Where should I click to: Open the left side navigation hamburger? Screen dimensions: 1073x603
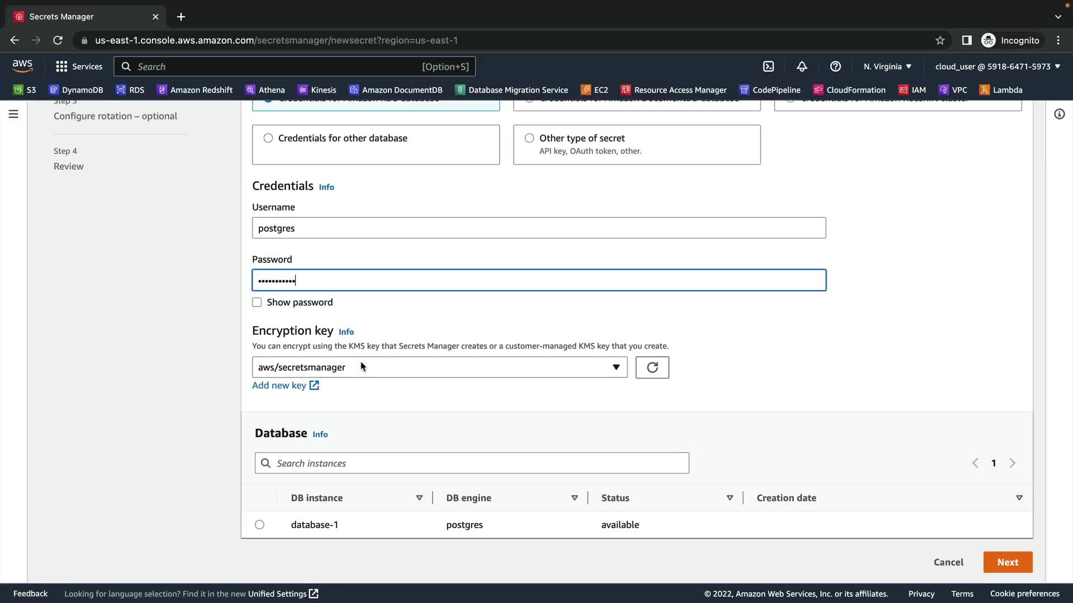point(13,114)
